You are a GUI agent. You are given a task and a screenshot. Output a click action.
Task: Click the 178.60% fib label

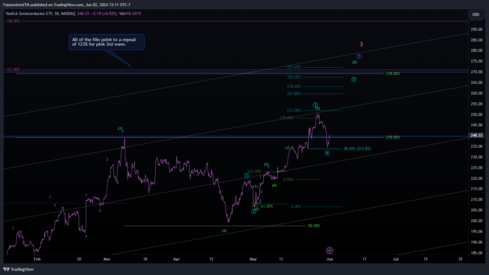[287, 118]
